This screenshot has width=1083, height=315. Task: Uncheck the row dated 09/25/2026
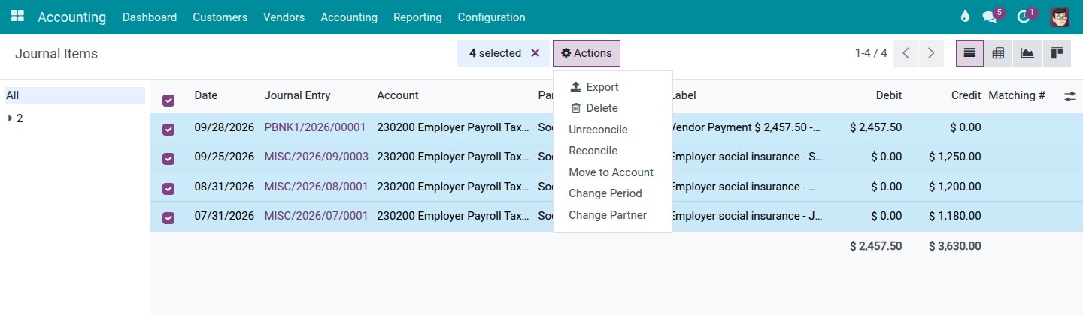tap(168, 159)
